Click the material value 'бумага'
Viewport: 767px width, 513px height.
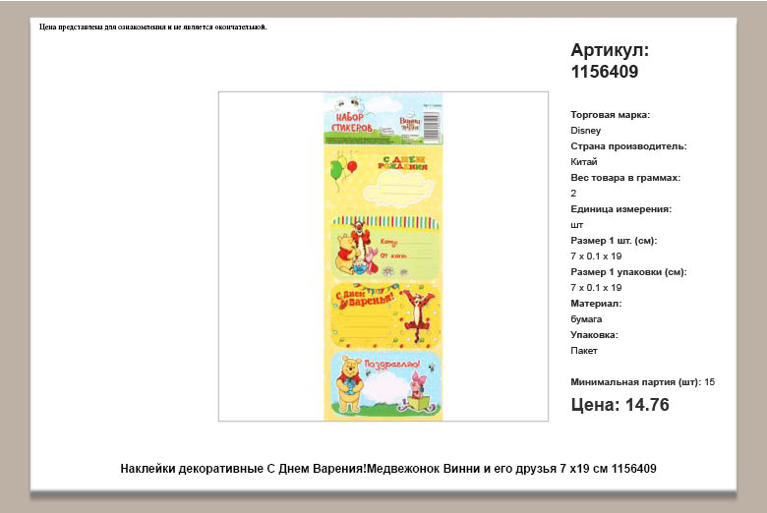pos(586,318)
